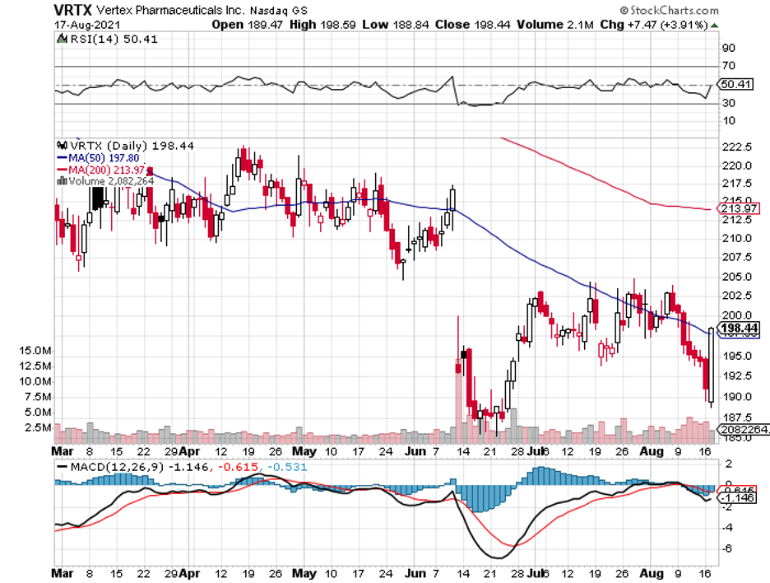Image resolution: width=770 pixels, height=583 pixels.
Task: Click the 210.0 price axis label
Action: 737,239
